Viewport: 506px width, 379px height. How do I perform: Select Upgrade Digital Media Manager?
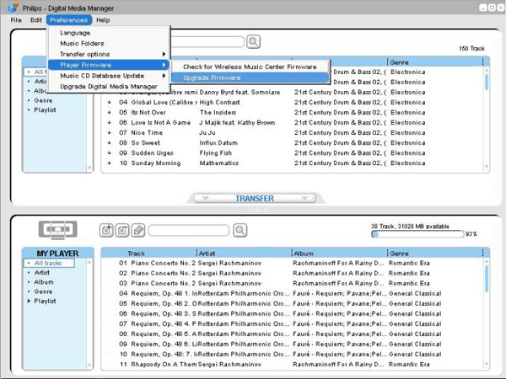[x=109, y=87]
